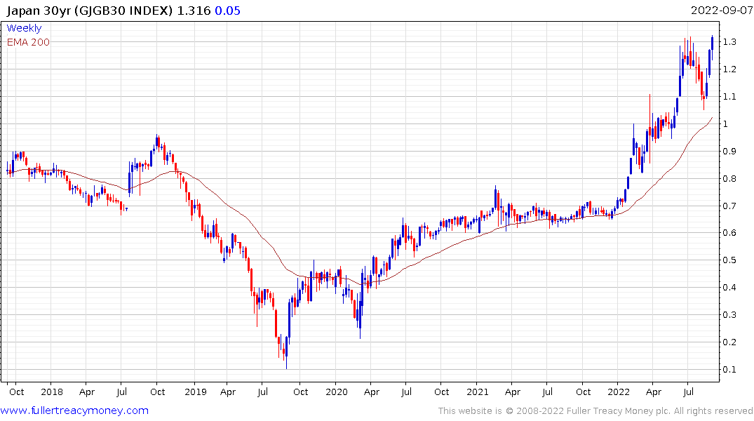Click the Weekly legend label
The image size is (754, 421).
pyautogui.click(x=24, y=28)
